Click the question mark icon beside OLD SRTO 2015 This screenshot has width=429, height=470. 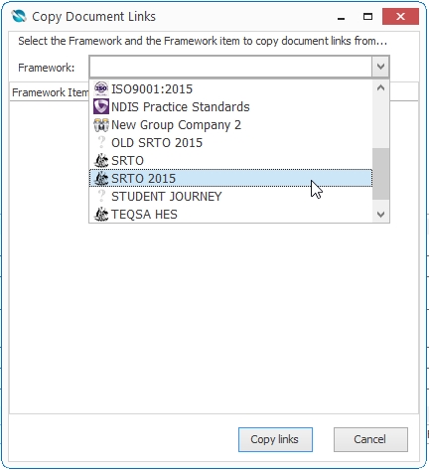[101, 142]
